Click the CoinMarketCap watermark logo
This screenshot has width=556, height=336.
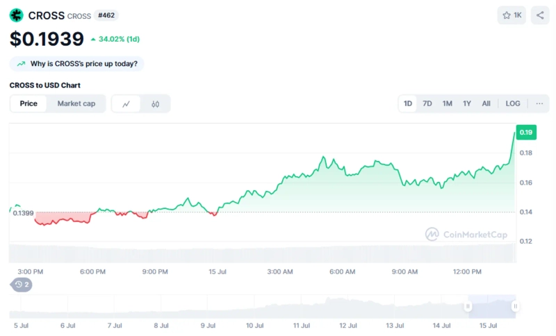click(466, 235)
